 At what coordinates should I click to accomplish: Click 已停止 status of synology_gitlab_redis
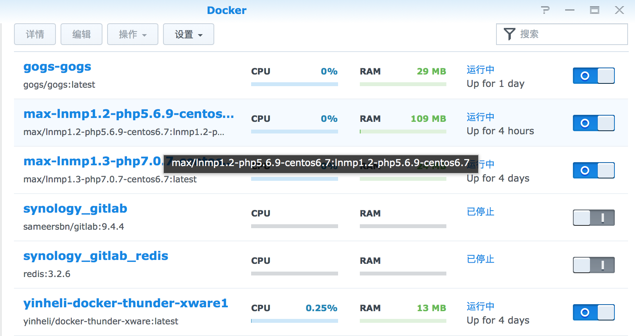click(481, 259)
